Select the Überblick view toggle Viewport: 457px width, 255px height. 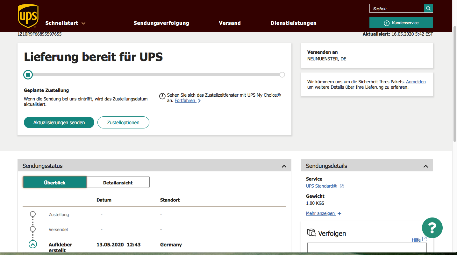(55, 183)
